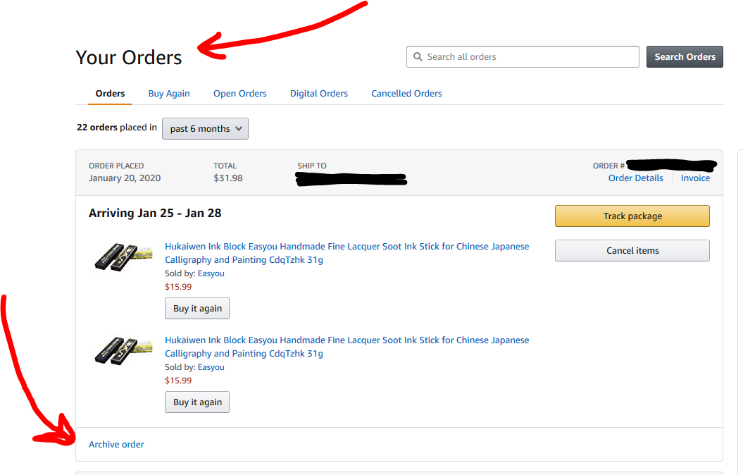Image resolution: width=743 pixels, height=475 pixels.
Task: Click the Search Orders button
Action: tap(685, 57)
